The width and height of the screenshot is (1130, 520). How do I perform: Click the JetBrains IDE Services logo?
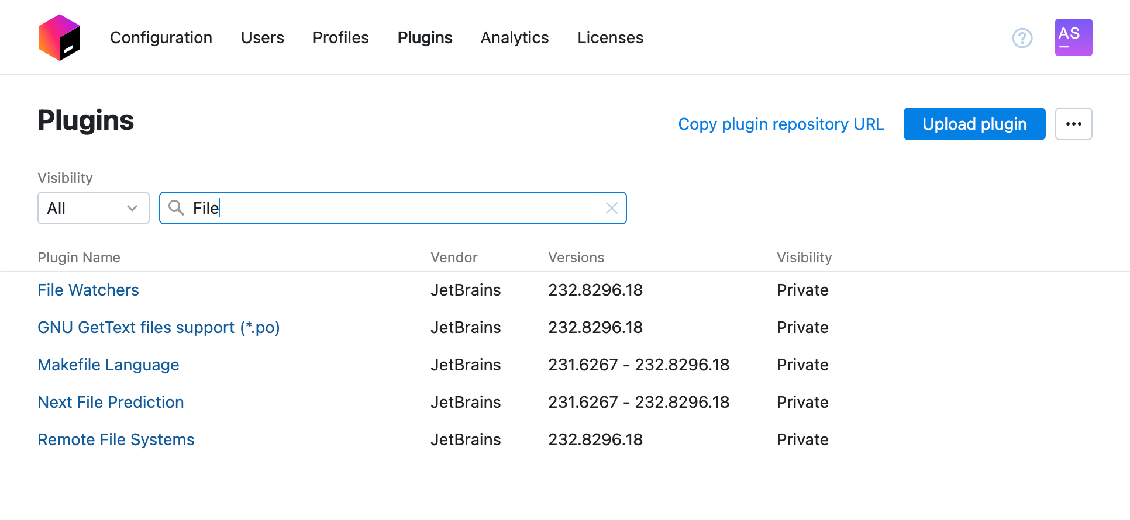60,37
